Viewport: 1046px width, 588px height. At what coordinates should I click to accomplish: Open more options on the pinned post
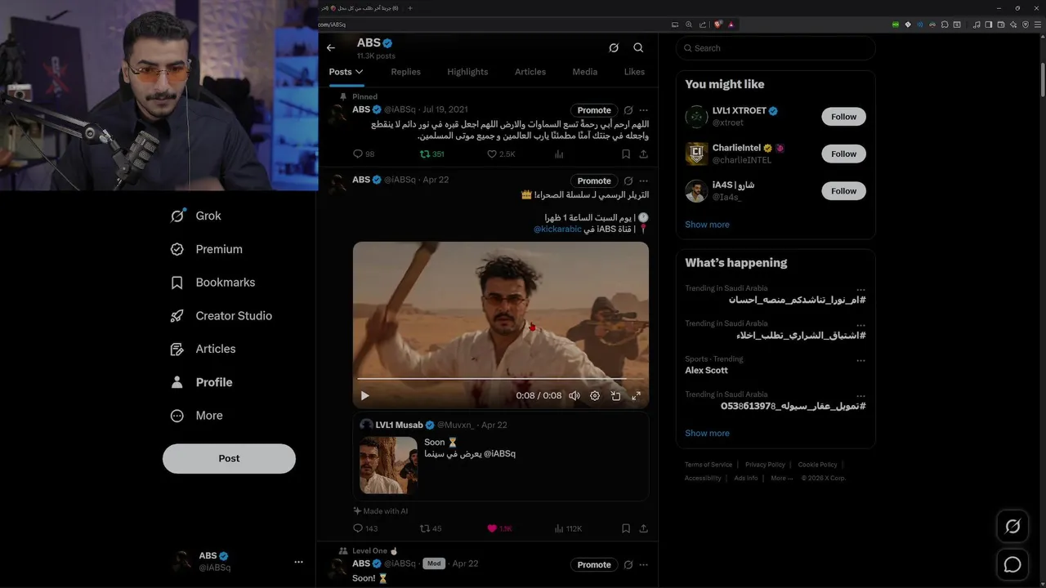644,110
